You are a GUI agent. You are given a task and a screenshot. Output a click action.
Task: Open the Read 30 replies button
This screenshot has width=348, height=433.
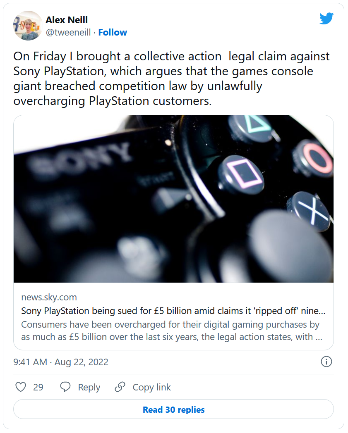click(173, 409)
